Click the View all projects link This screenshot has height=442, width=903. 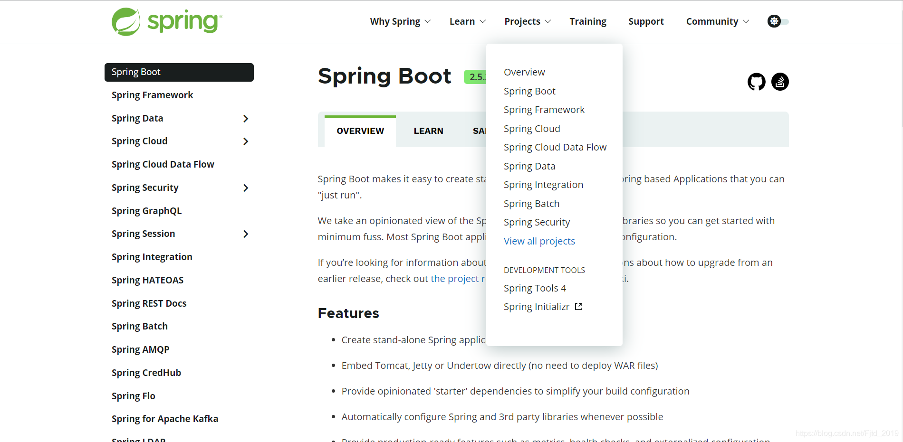[x=539, y=241]
